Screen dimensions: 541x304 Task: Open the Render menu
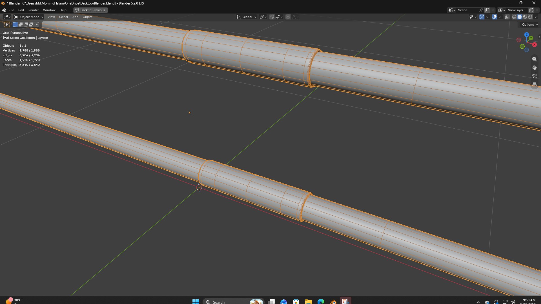tap(34, 10)
